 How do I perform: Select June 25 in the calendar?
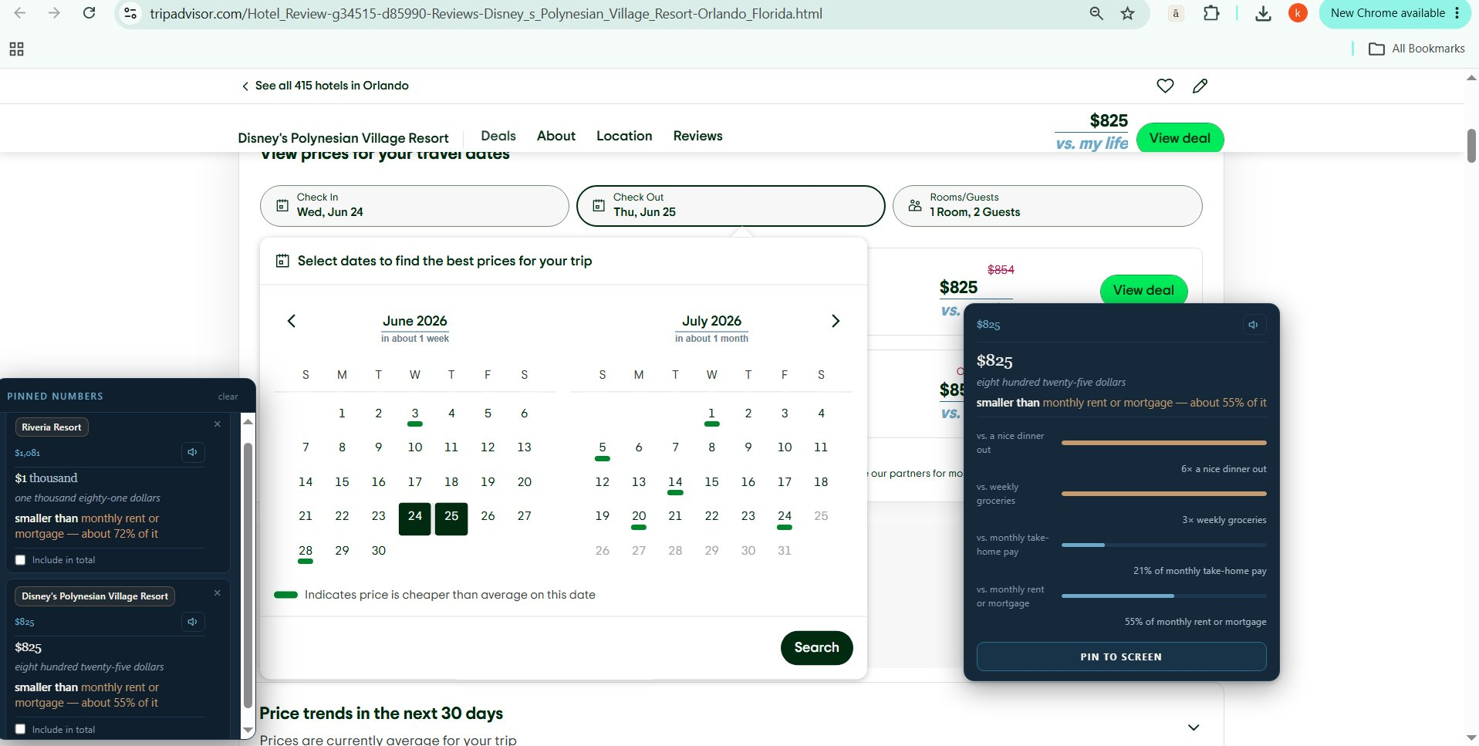[x=451, y=518]
